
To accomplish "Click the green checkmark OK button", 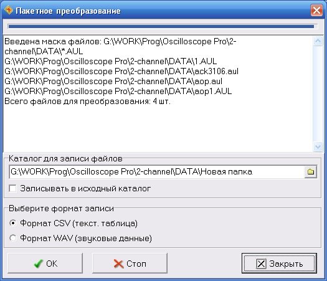I will [45, 264].
